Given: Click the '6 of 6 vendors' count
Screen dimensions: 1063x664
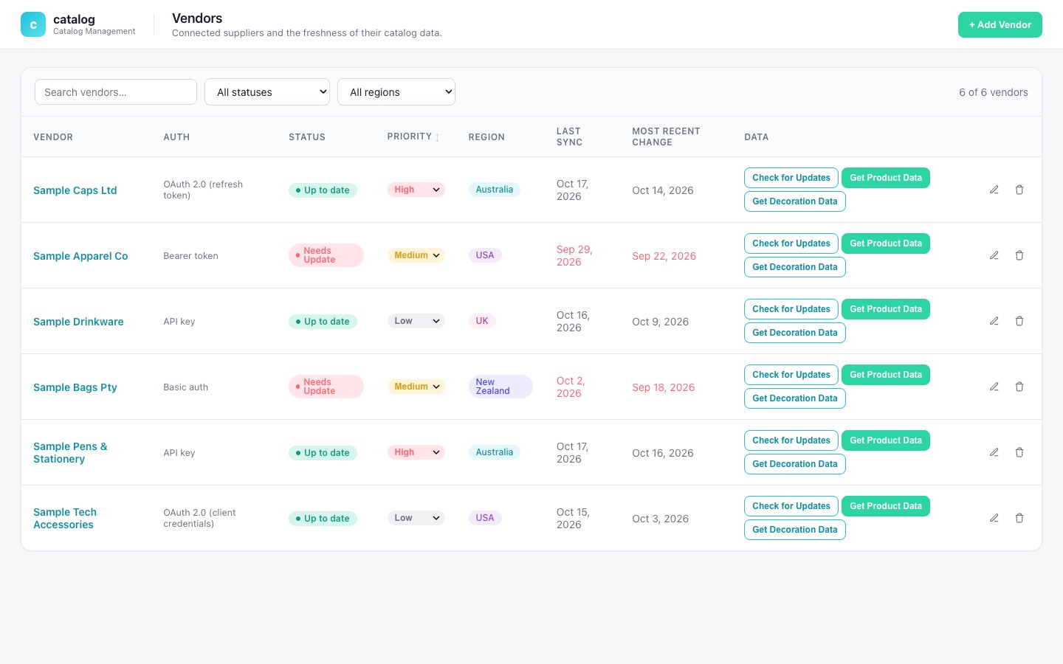Looking at the screenshot, I should (x=994, y=92).
